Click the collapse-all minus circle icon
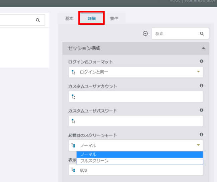217x182 pixels. pos(145,33)
